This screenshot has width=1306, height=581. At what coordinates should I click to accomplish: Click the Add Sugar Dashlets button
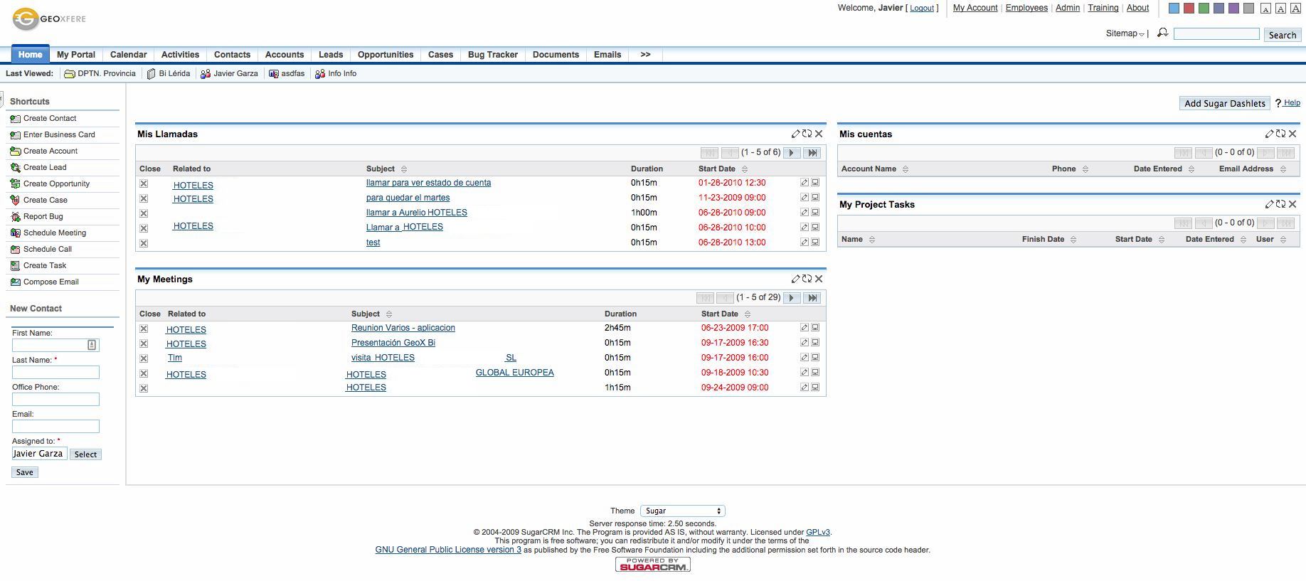pyautogui.click(x=1224, y=103)
